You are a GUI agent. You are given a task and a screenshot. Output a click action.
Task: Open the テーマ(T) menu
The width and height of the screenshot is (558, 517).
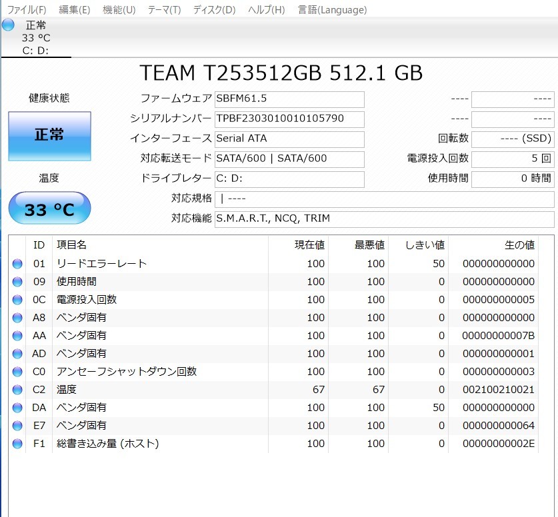click(x=164, y=9)
